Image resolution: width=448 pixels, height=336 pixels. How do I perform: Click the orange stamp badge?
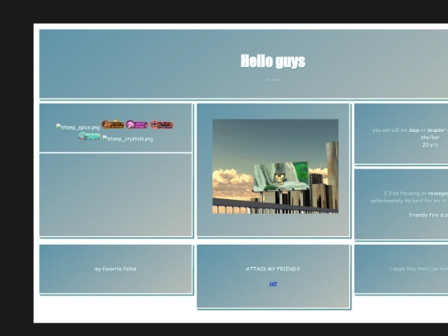(x=113, y=124)
